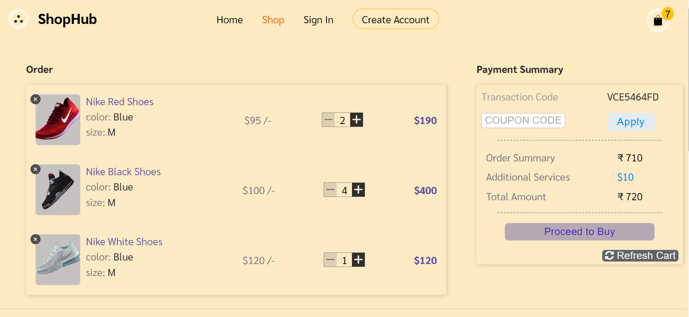689x317 pixels.
Task: Go to the Home page
Action: 230,20
